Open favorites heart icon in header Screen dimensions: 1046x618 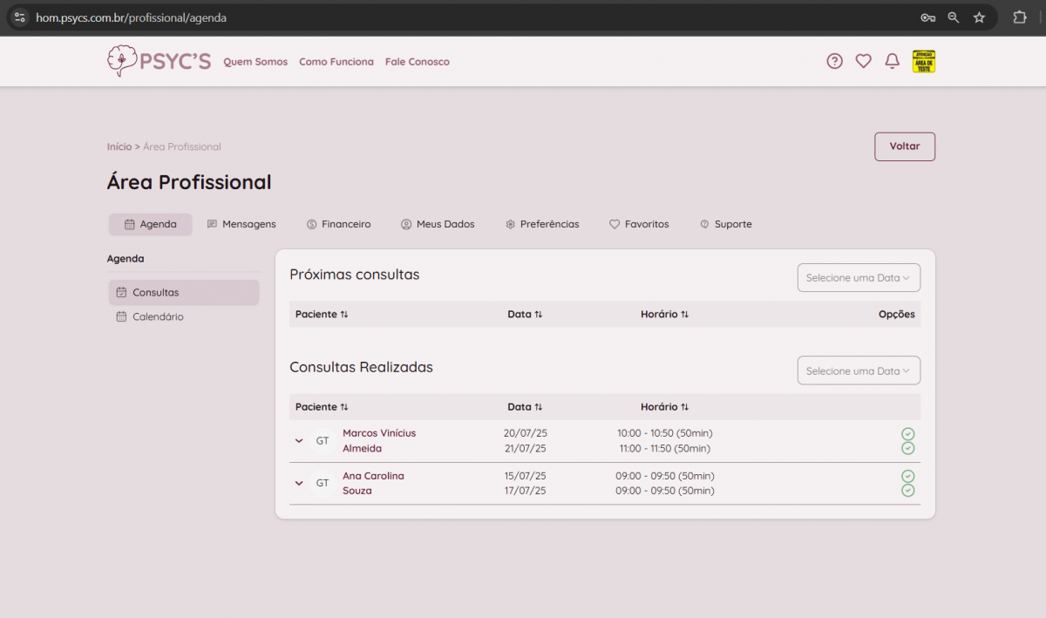(863, 61)
